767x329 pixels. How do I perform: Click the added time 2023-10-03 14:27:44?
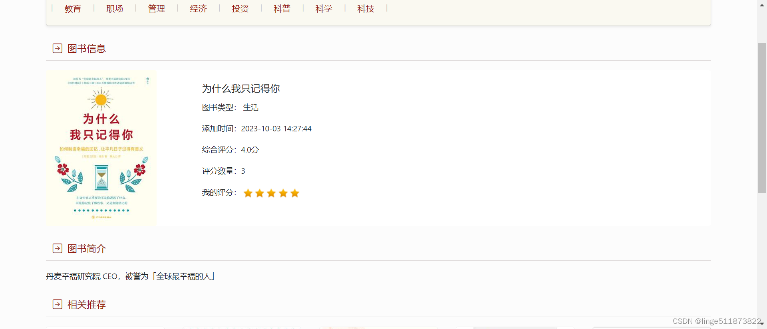tap(276, 129)
